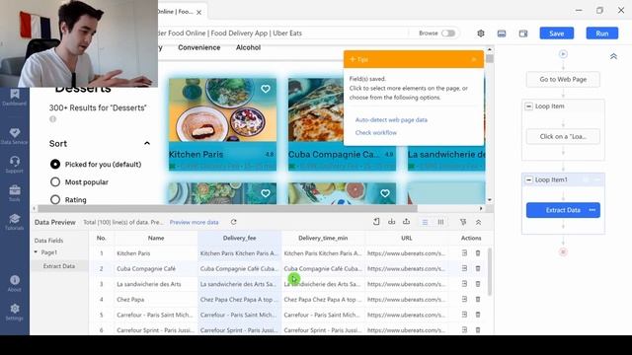Collapse workflow panel with double chevron
The height and width of the screenshot is (355, 632).
(x=613, y=56)
